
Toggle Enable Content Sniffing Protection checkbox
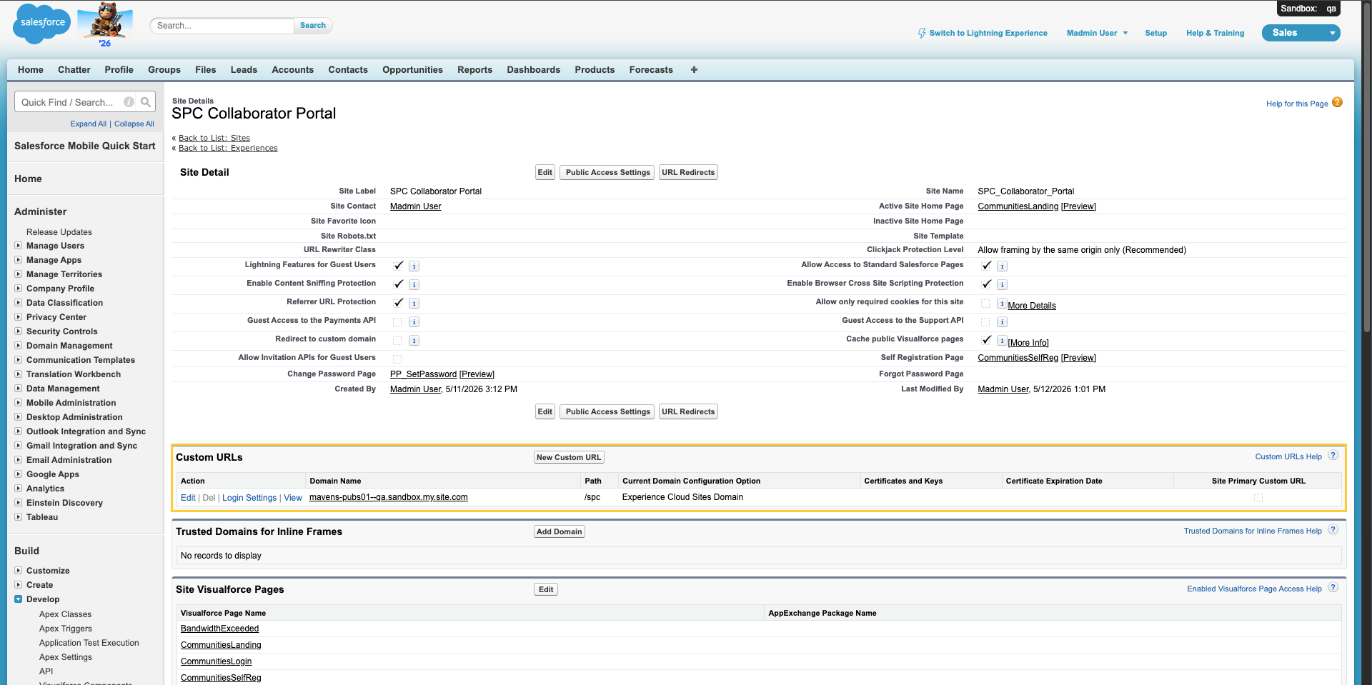pos(398,284)
